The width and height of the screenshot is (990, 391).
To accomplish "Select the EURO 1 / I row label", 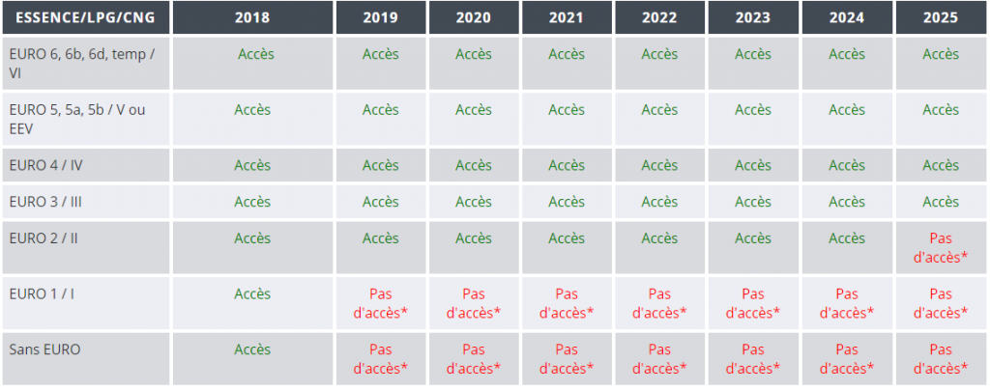I will pyautogui.click(x=42, y=293).
